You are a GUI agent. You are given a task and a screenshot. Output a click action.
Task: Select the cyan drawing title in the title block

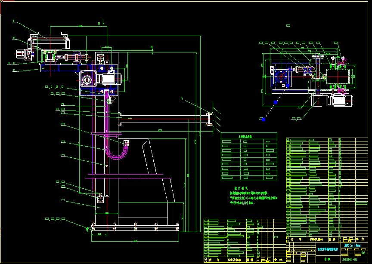(x=329, y=249)
